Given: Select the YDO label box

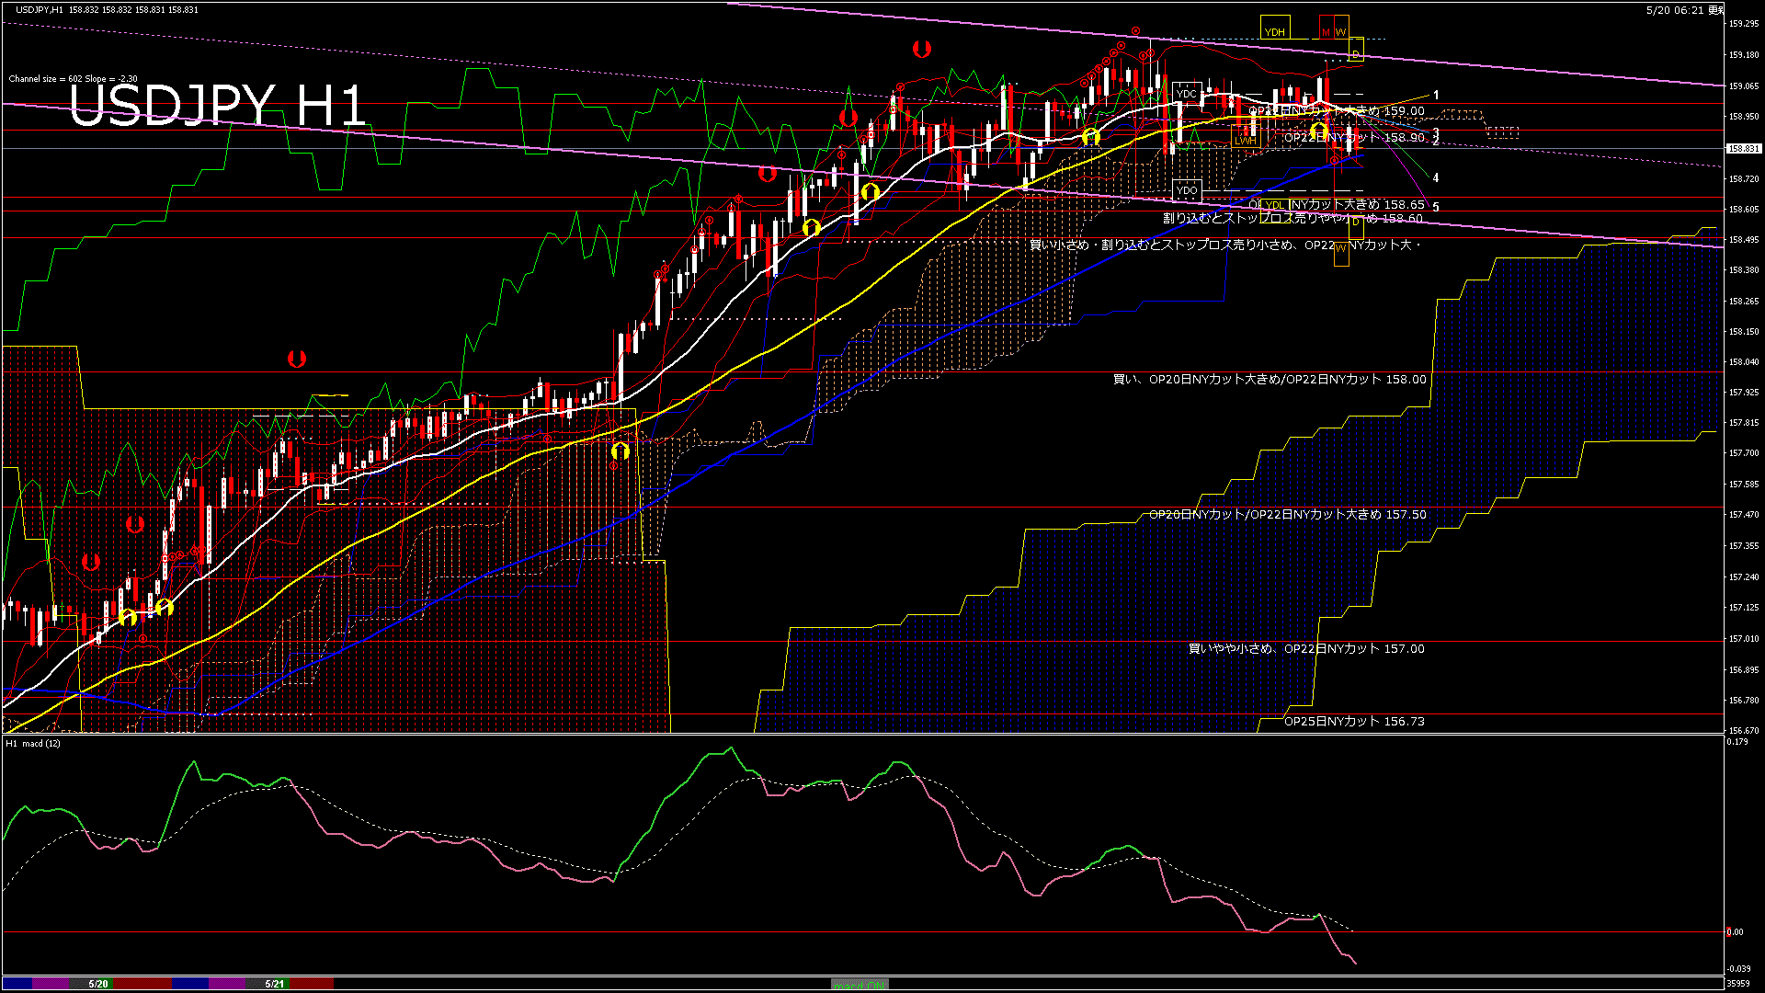Looking at the screenshot, I should [1187, 190].
